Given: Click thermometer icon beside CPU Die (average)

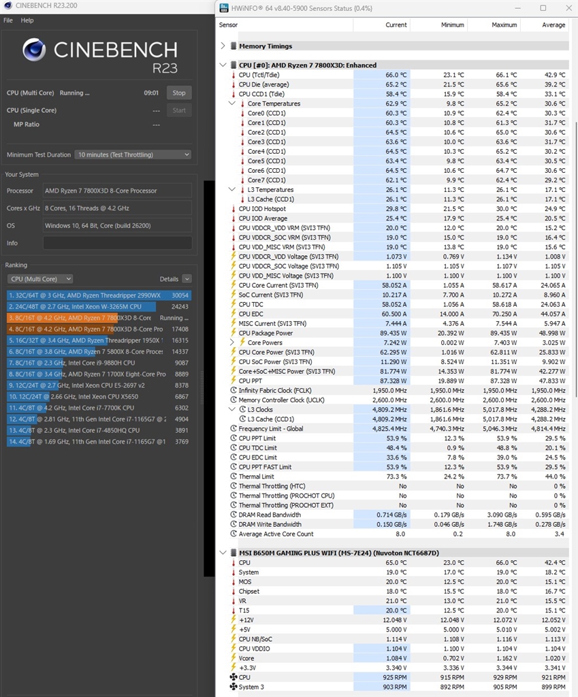Looking at the screenshot, I should click(234, 84).
